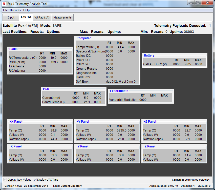Click the Version 1.00a status text
Viewport: 215px width, 190px height.
[x=26, y=186]
